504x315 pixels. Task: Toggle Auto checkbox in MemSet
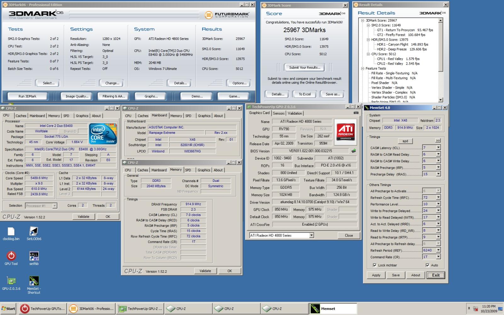(x=427, y=265)
